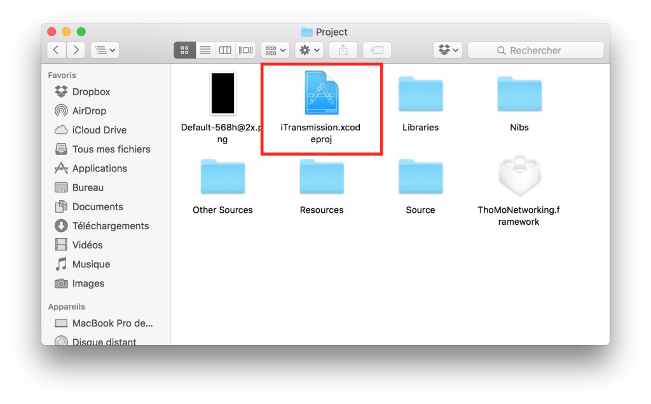The image size is (651, 404).
Task: Go back with the left chevron button
Action: (57, 50)
